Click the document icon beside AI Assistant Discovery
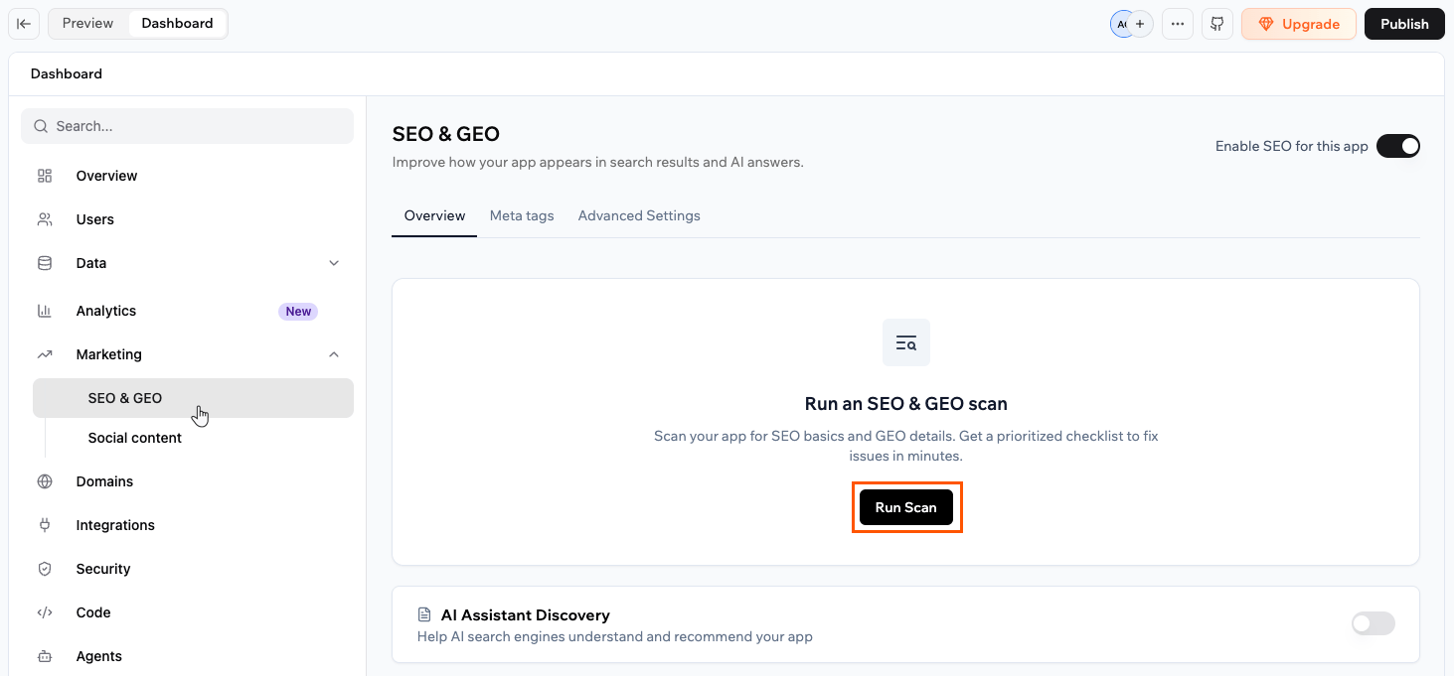 (424, 615)
